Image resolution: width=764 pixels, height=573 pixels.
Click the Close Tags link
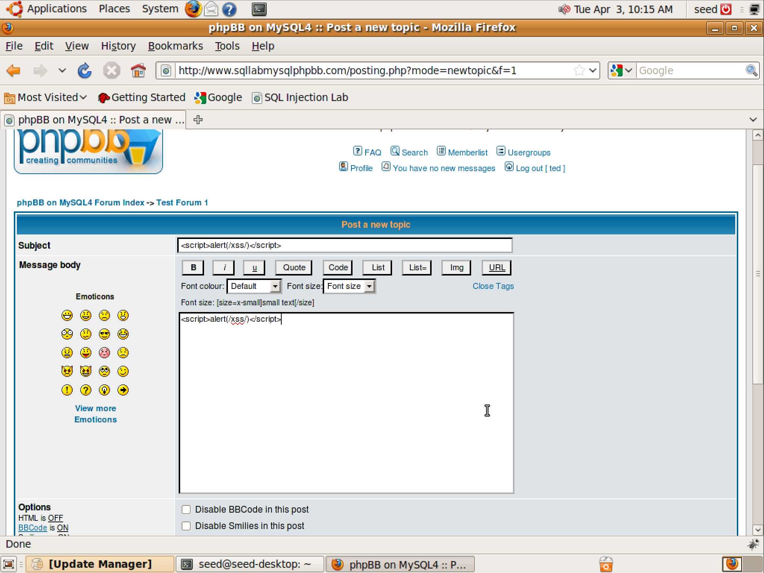point(493,285)
